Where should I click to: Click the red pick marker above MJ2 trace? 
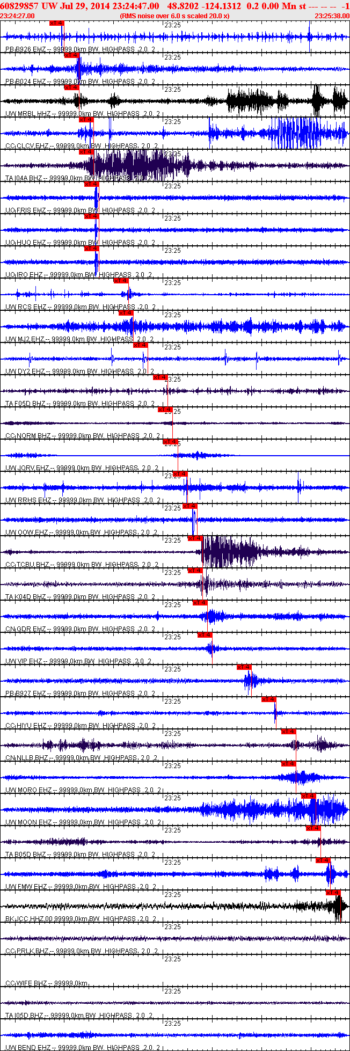126,313
